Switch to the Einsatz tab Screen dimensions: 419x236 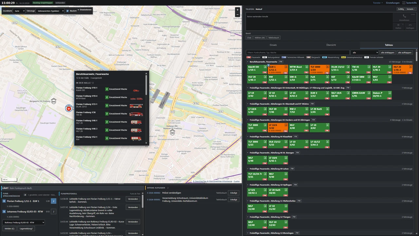(x=273, y=45)
